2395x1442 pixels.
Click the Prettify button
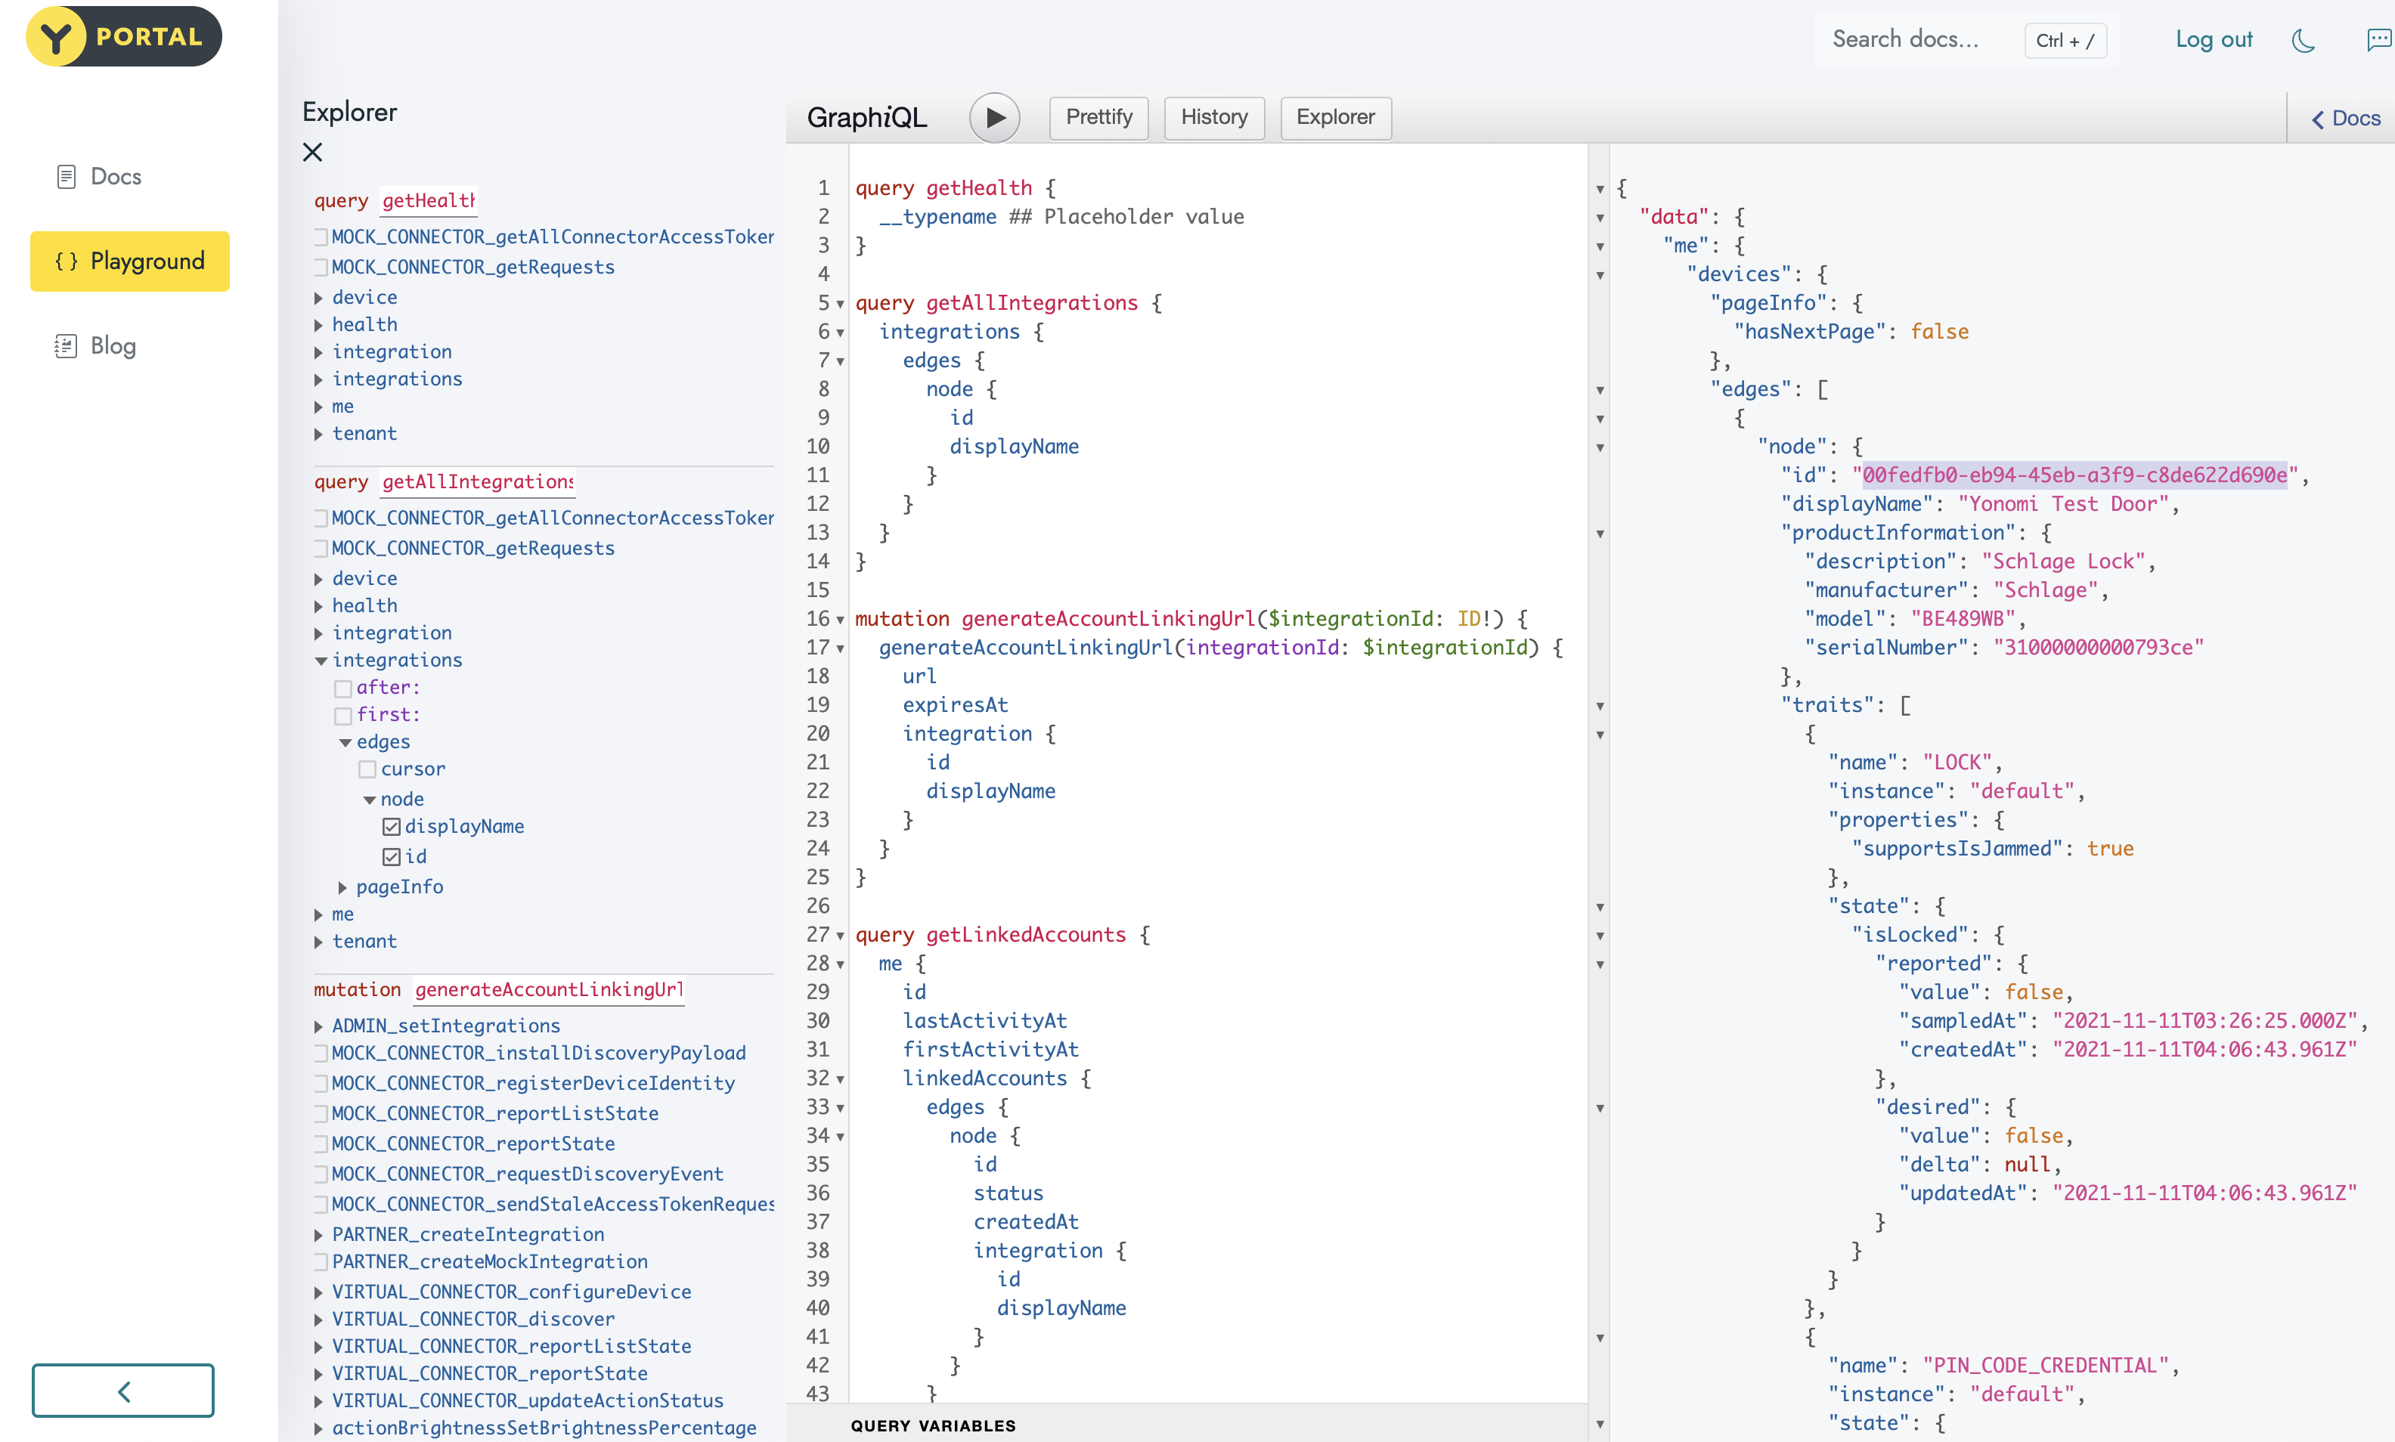click(x=1098, y=118)
